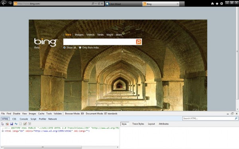Open the Cache menu
The image size is (239, 149).
(x=41, y=114)
